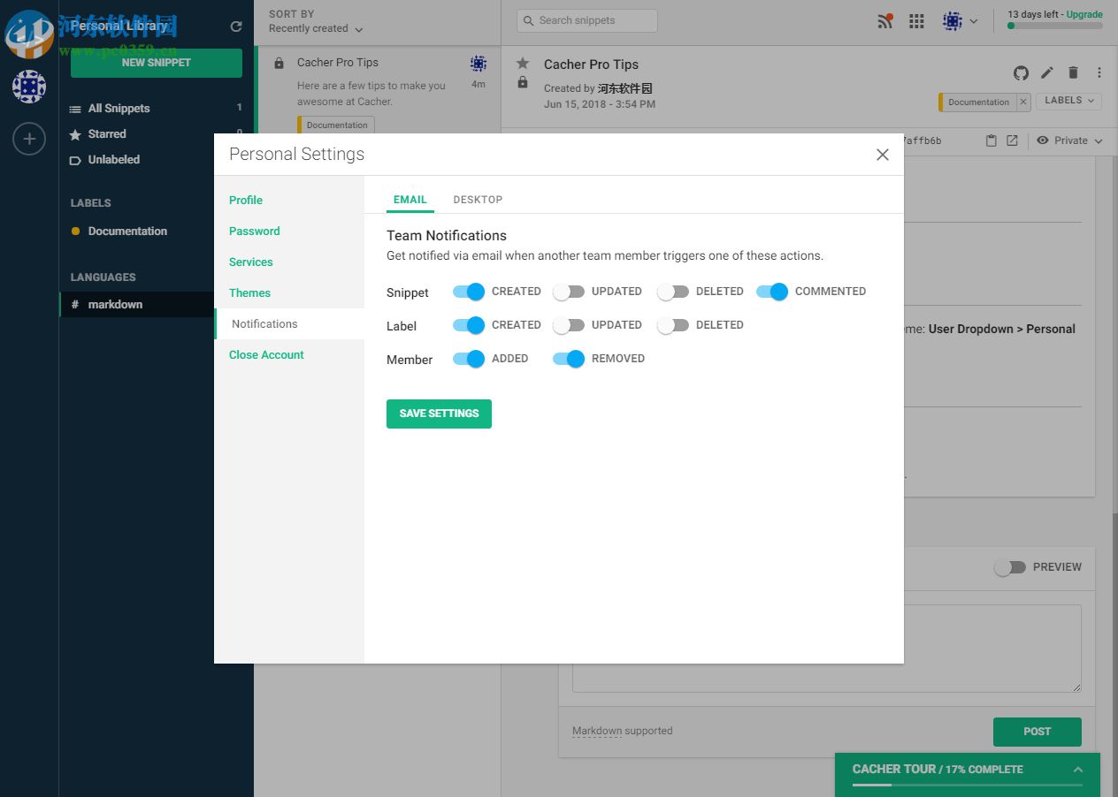The image size is (1118, 797).
Task: Remove the Documentation label tag
Action: tap(1023, 102)
